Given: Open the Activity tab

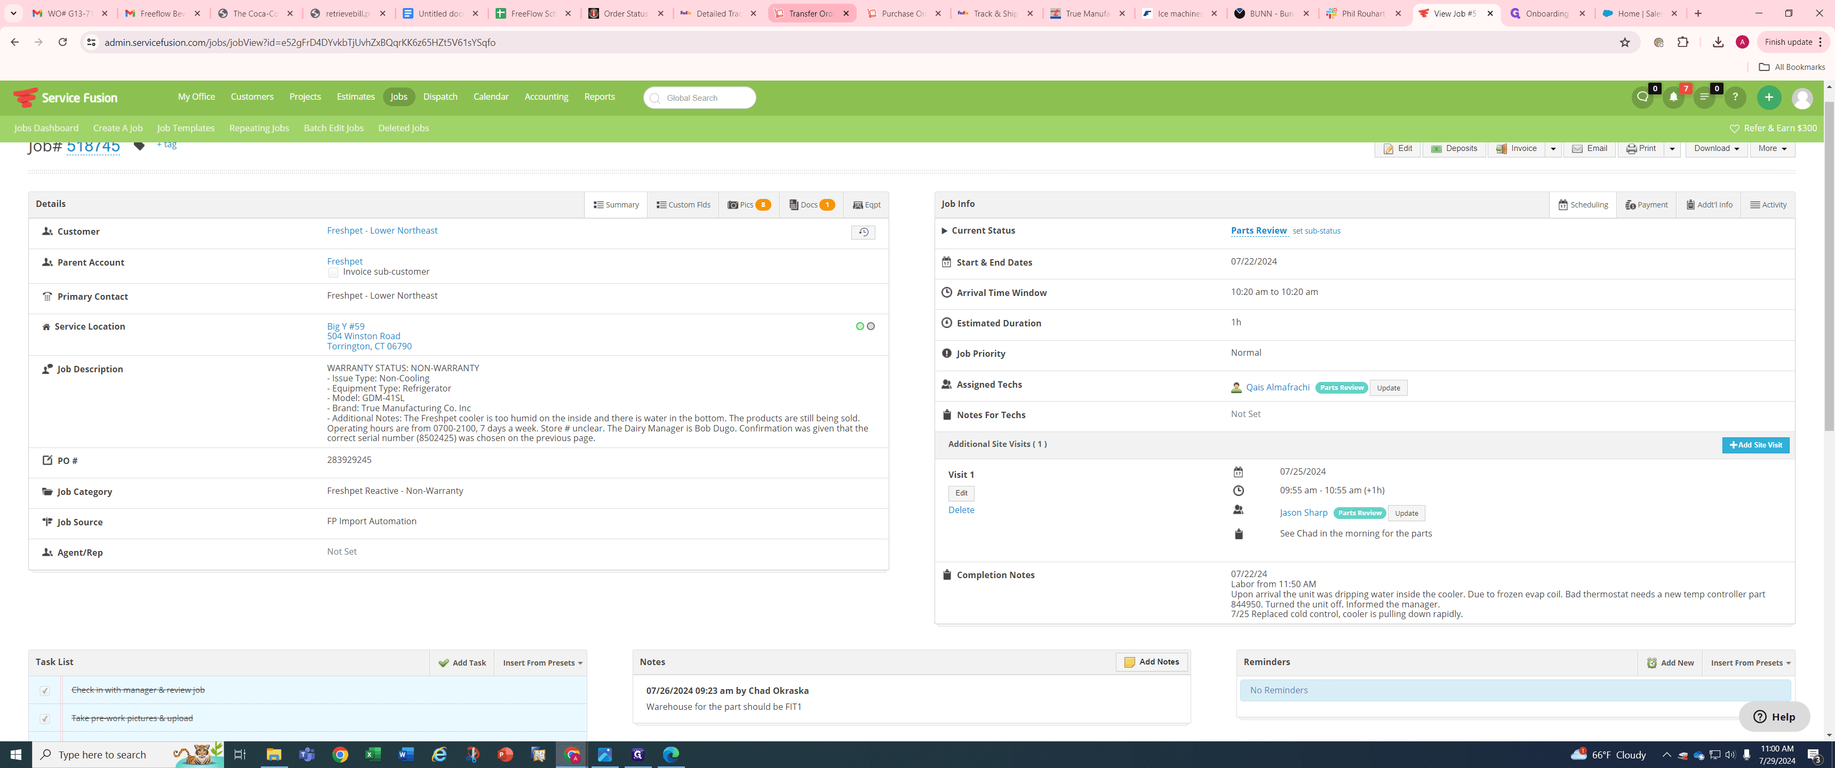Looking at the screenshot, I should [1768, 205].
